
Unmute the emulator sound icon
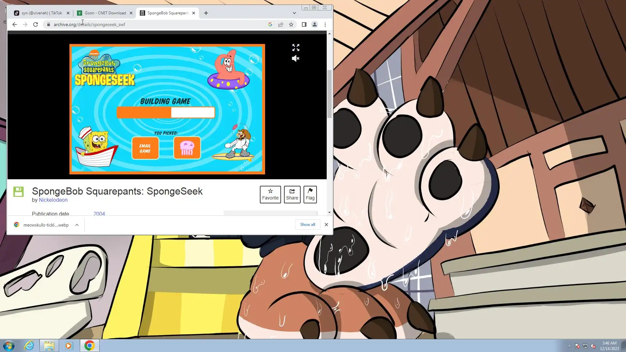pyautogui.click(x=295, y=59)
